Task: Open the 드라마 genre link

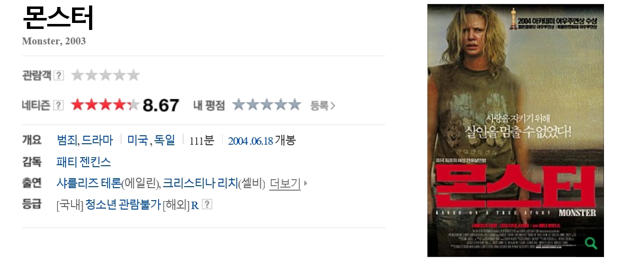Action: coord(97,140)
